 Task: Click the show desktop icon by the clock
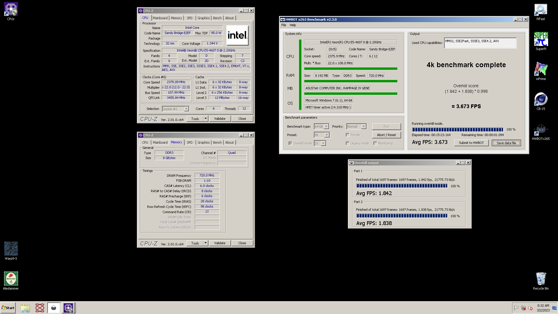point(555,308)
